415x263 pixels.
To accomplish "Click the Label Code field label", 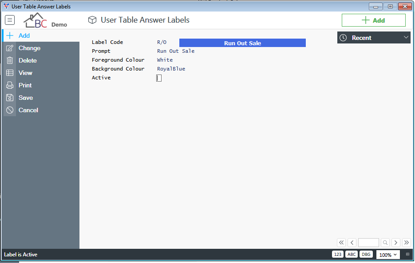I will point(107,42).
